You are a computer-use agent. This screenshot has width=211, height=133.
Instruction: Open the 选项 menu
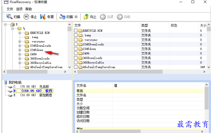(x=19, y=9)
